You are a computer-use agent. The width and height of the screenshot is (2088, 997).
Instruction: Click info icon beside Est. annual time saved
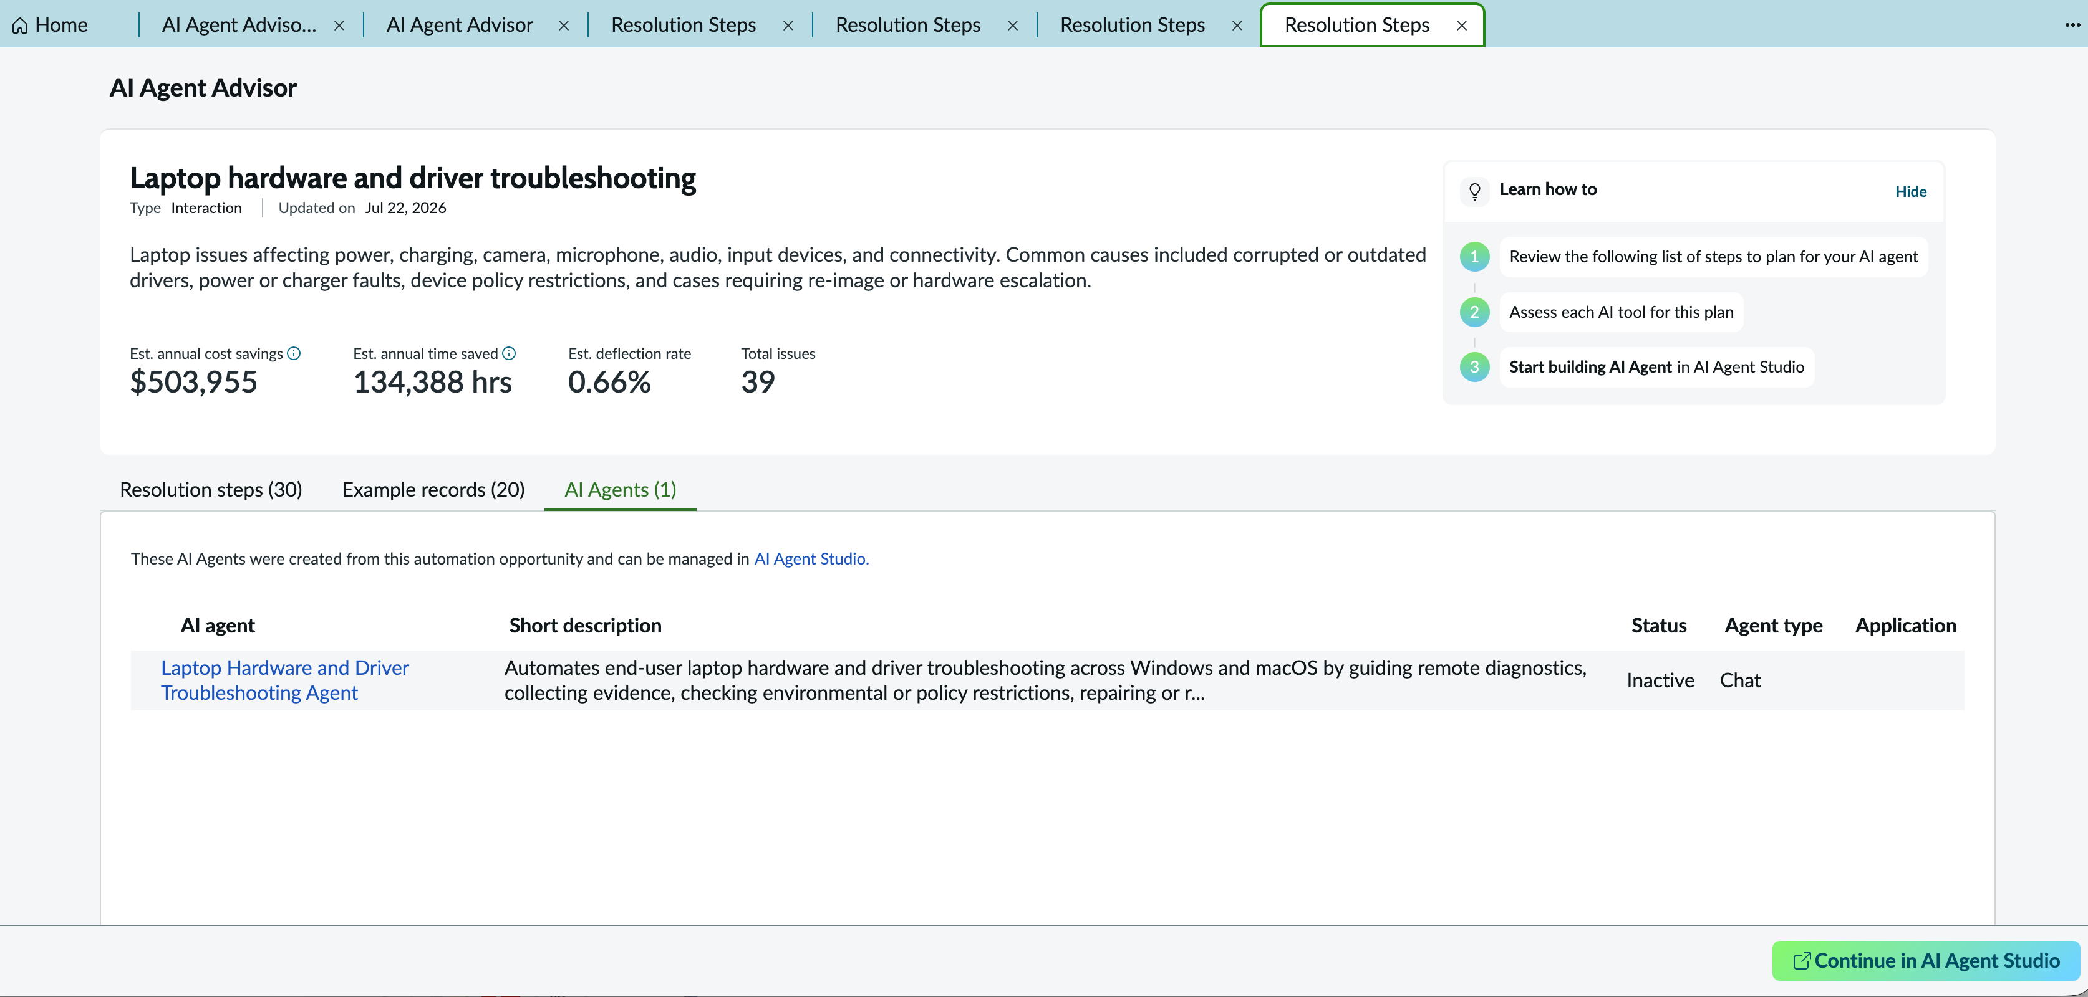509,353
